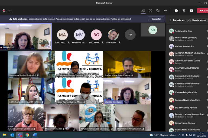Select Sofía Muñoz Roca in participants list
208x138 pixels.
pyautogui.click(x=184, y=31)
